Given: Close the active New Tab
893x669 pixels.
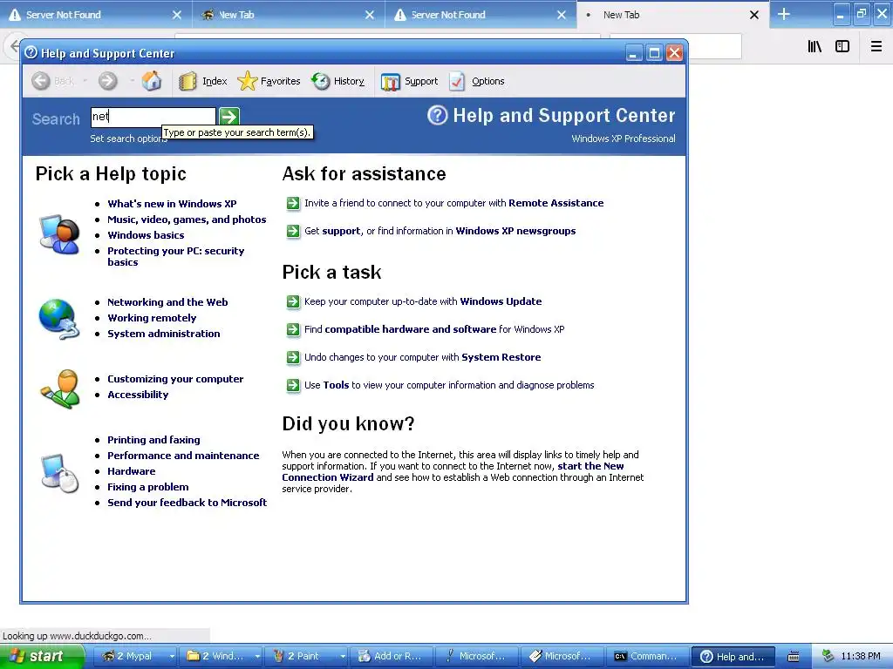Looking at the screenshot, I should tap(754, 15).
